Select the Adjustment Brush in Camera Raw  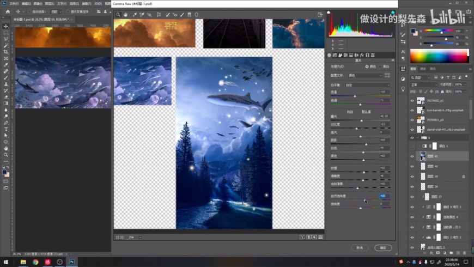tap(183, 15)
